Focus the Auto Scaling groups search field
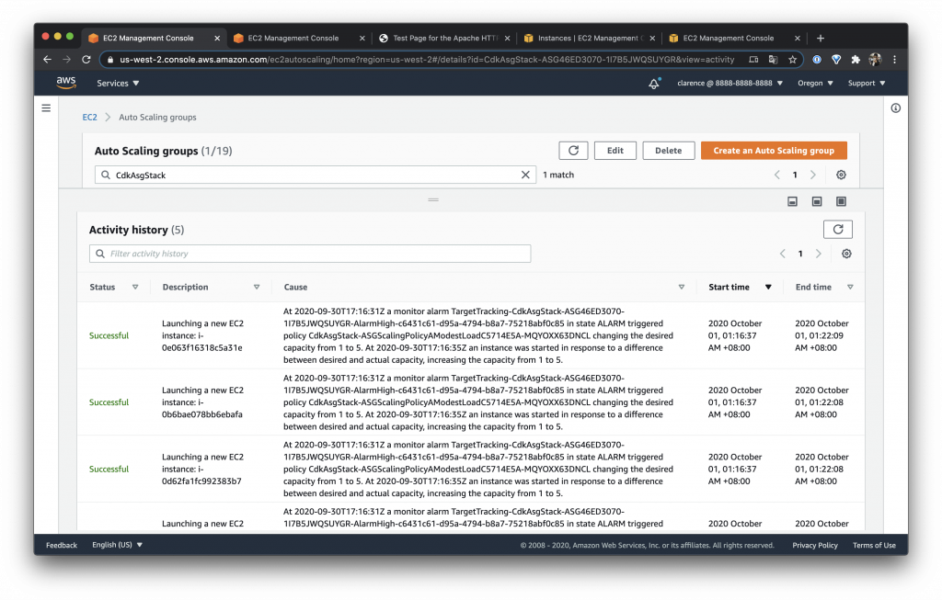Screen dimensions: 942x600 (x=316, y=175)
